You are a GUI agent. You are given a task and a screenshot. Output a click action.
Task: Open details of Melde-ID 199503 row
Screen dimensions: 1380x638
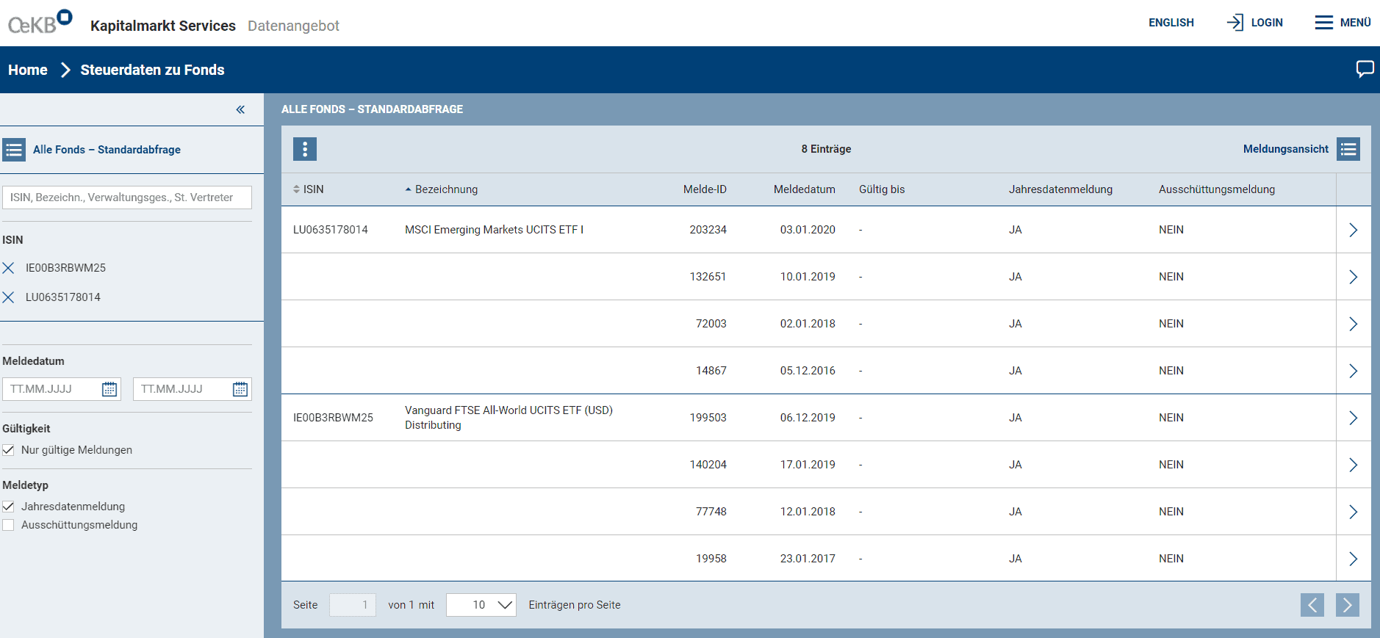1353,418
